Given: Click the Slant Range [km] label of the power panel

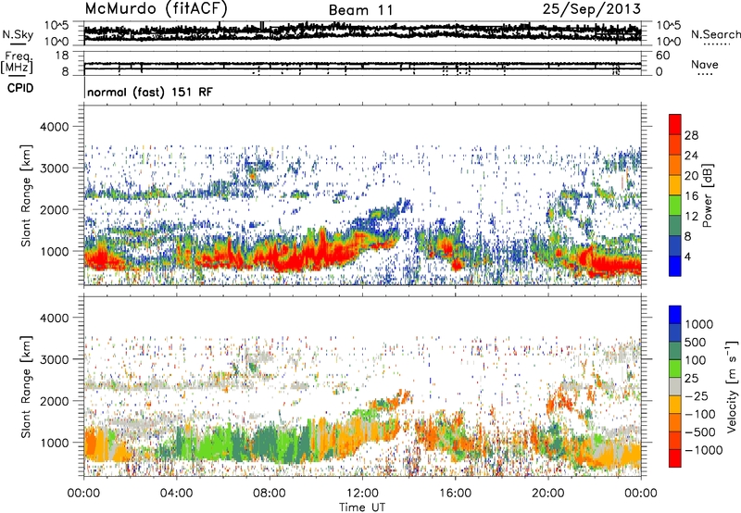Looking at the screenshot, I should click(26, 195).
